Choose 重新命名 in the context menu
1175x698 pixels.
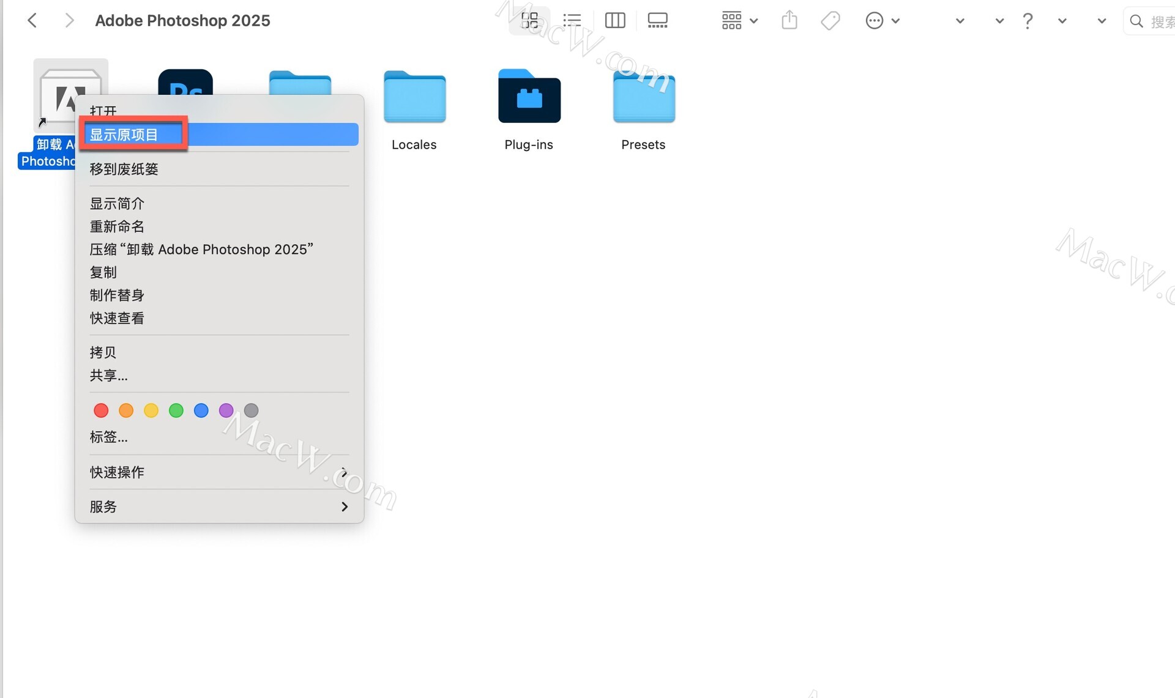point(219,226)
